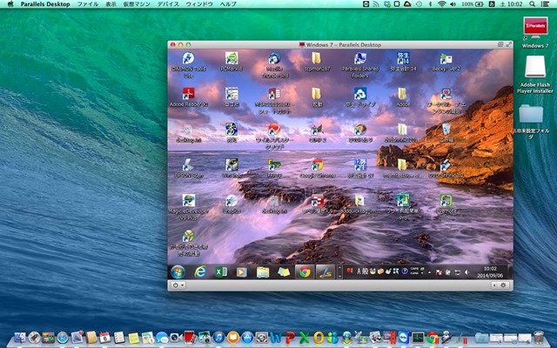This screenshot has height=348, width=557.
Task: Switch to Chrome in Windows taskbar
Action: pos(305,272)
